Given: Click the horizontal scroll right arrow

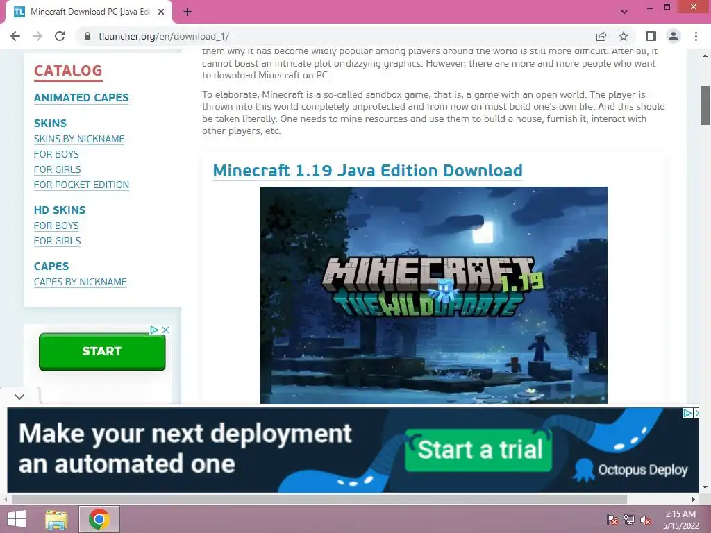Looking at the screenshot, I should point(694,499).
